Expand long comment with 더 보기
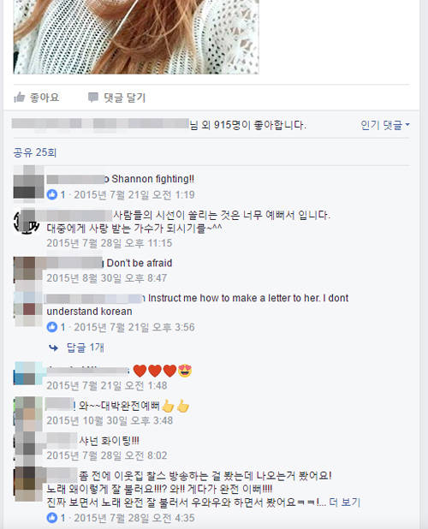428x529 pixels. pos(345,502)
